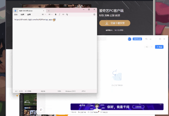Click the blue + 新建 new task button
The width and height of the screenshot is (169, 116).
[159, 47]
